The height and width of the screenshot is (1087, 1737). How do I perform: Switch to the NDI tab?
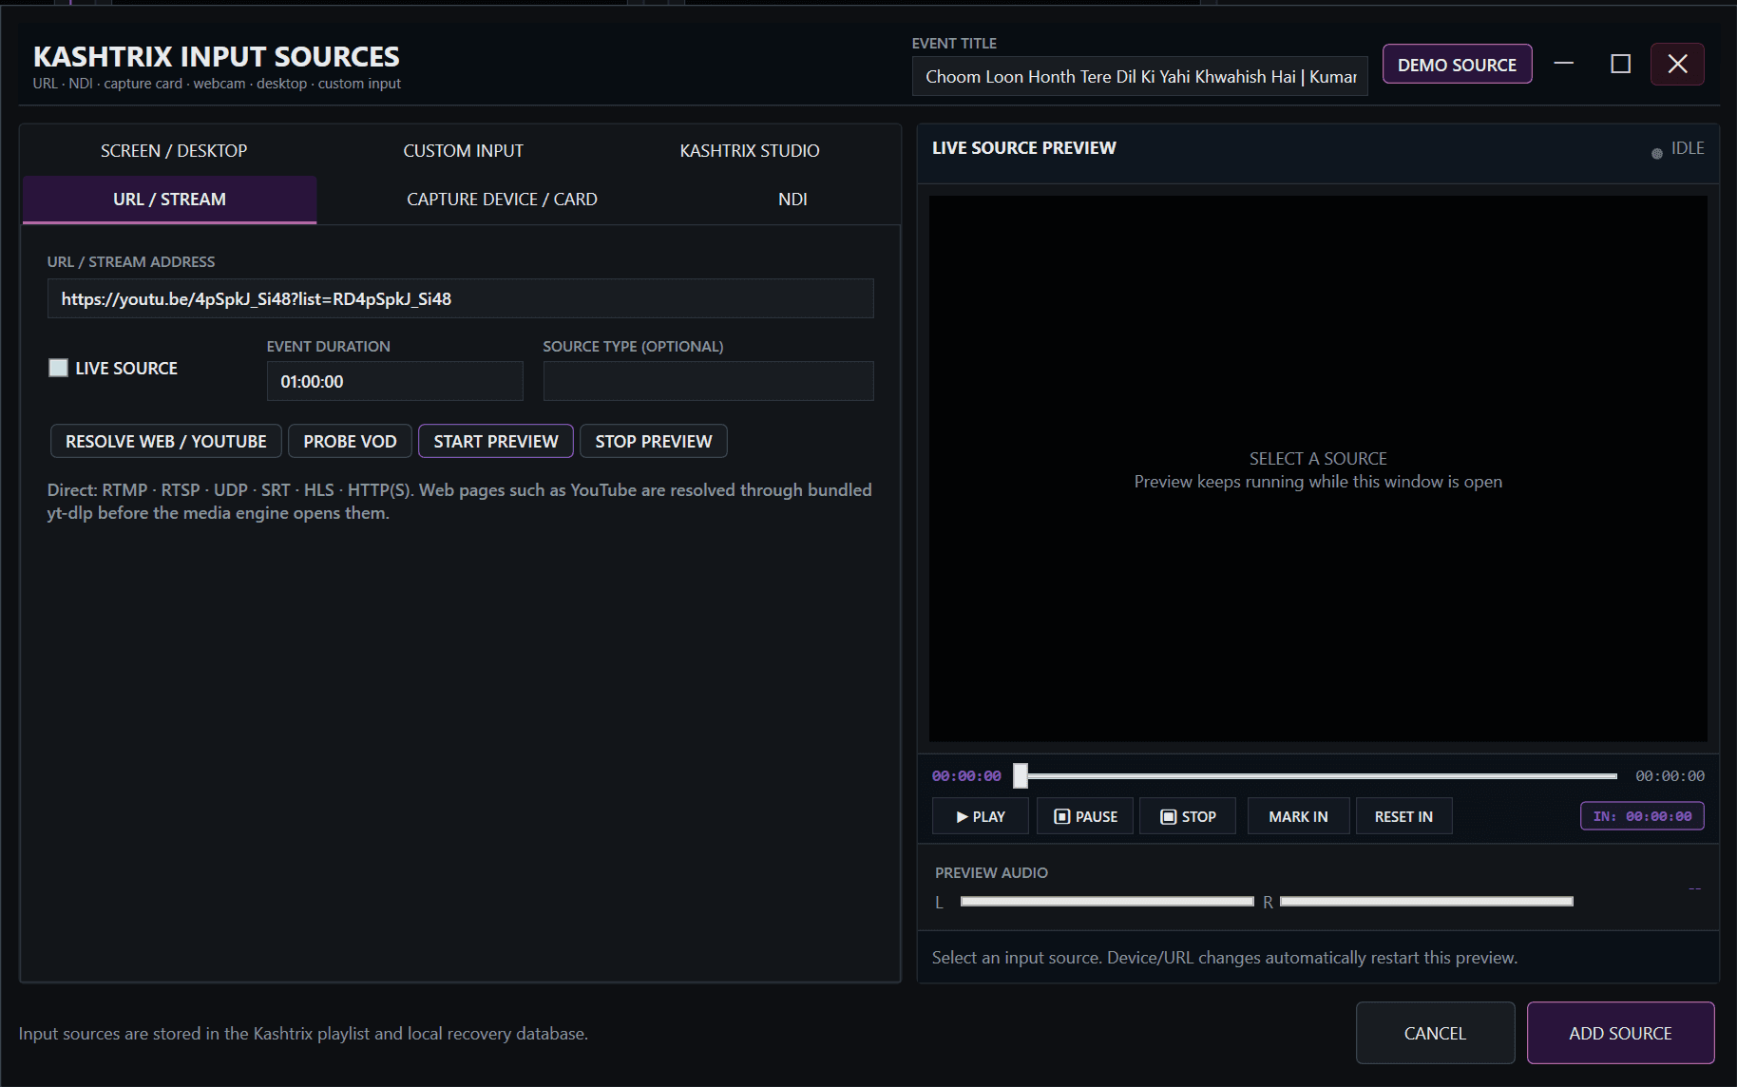pyautogui.click(x=792, y=200)
